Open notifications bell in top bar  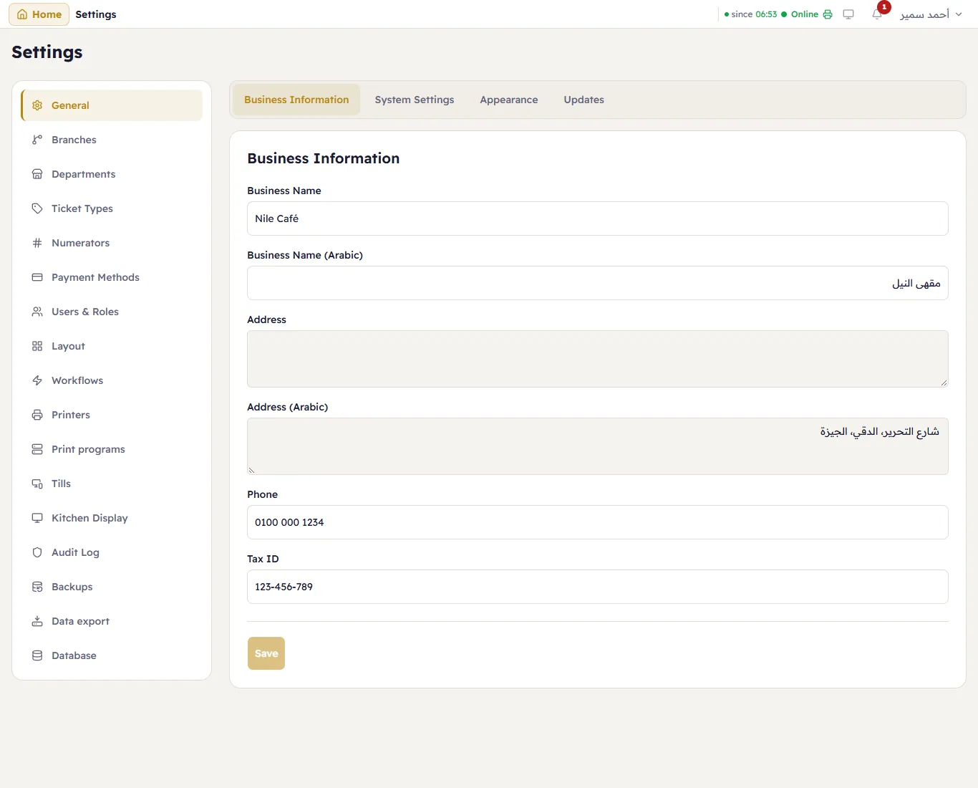[x=877, y=14]
